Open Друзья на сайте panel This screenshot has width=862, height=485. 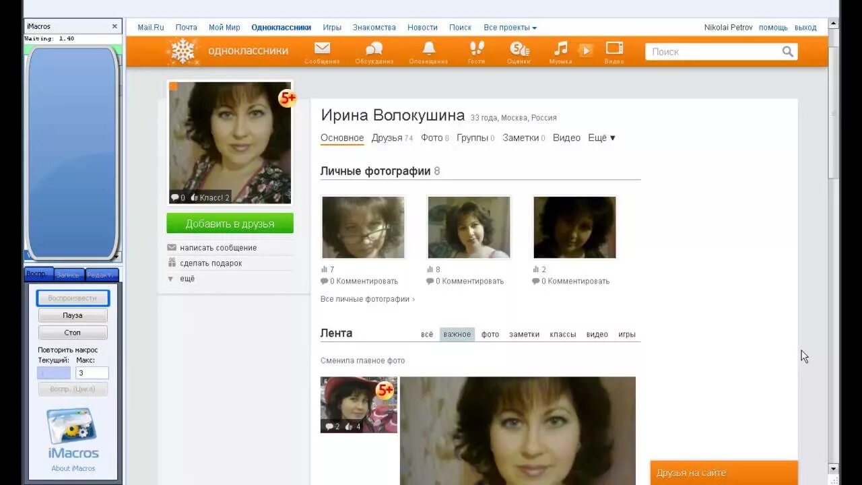pos(724,473)
